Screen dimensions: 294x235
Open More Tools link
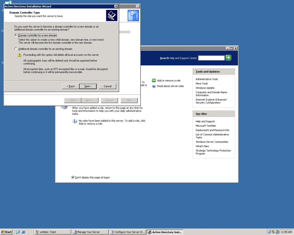pos(202,84)
